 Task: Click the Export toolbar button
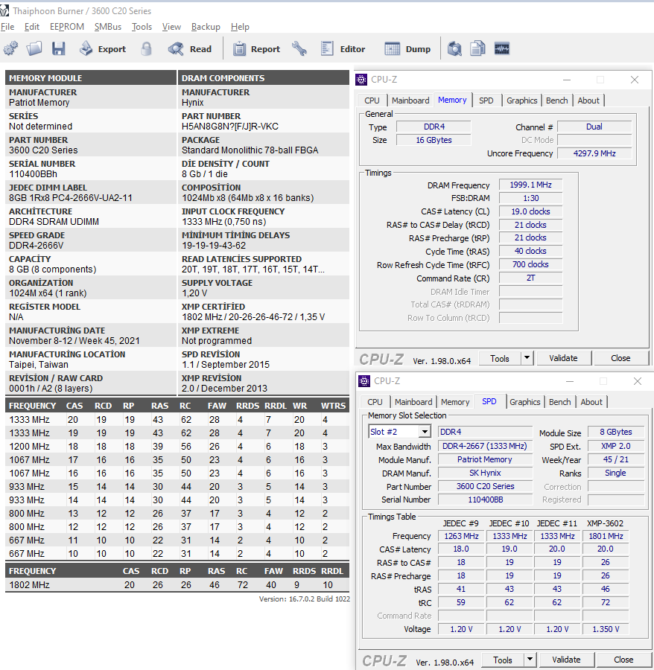[x=103, y=49]
